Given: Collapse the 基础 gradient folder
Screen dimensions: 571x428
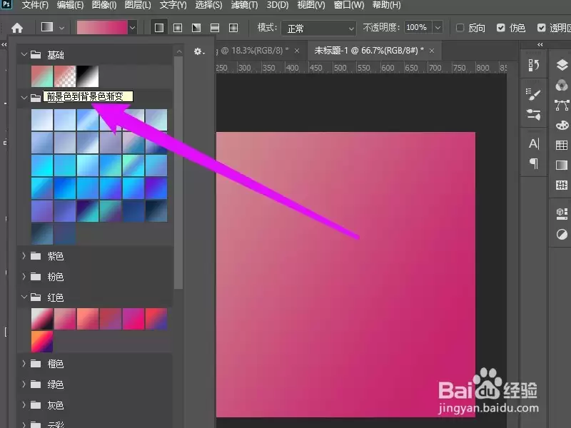Looking at the screenshot, I should click(x=24, y=55).
